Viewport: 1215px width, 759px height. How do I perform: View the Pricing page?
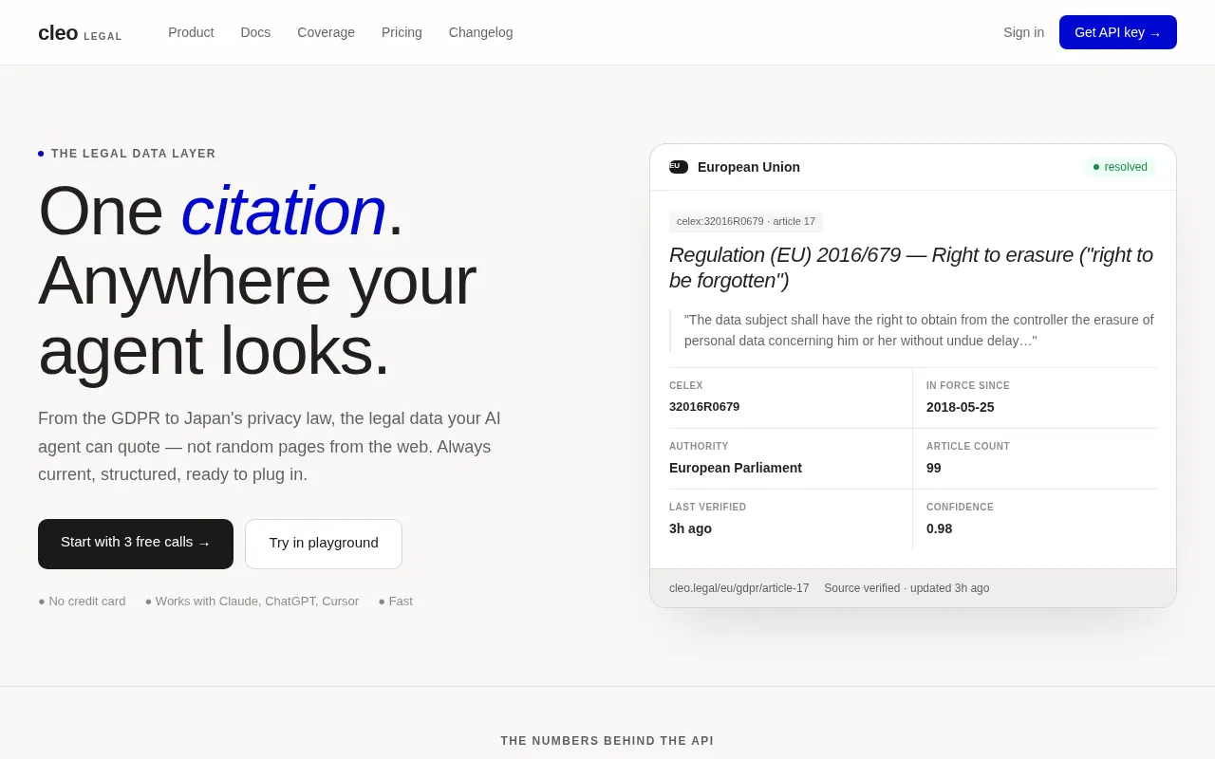[402, 32]
